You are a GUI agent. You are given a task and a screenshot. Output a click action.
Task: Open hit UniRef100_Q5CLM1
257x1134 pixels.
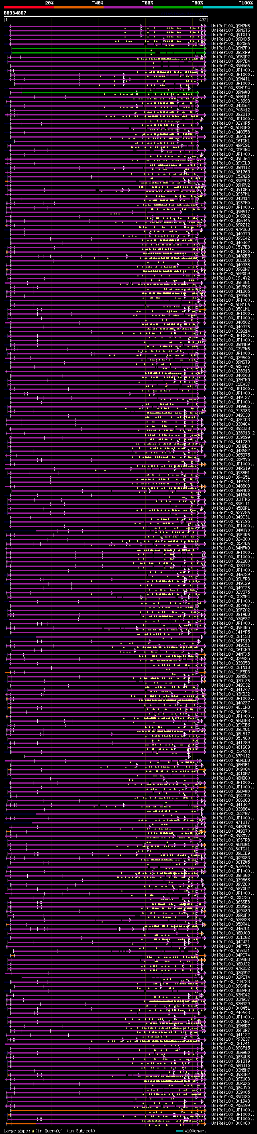230,309
